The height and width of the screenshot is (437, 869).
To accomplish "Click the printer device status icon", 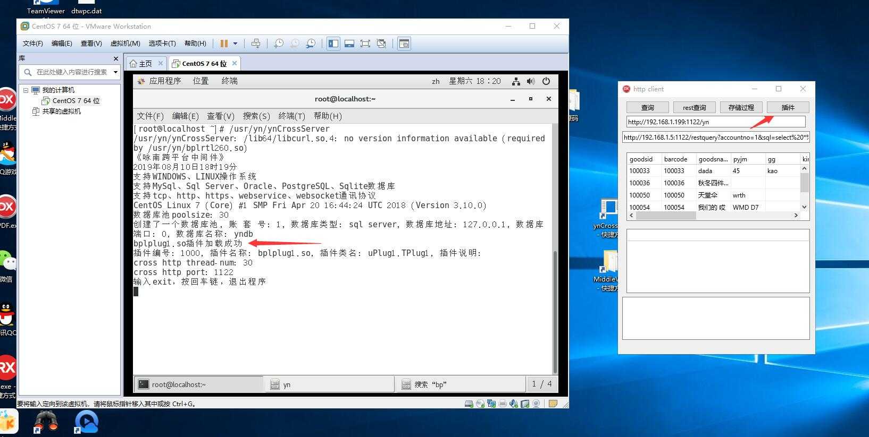I will coord(503,404).
